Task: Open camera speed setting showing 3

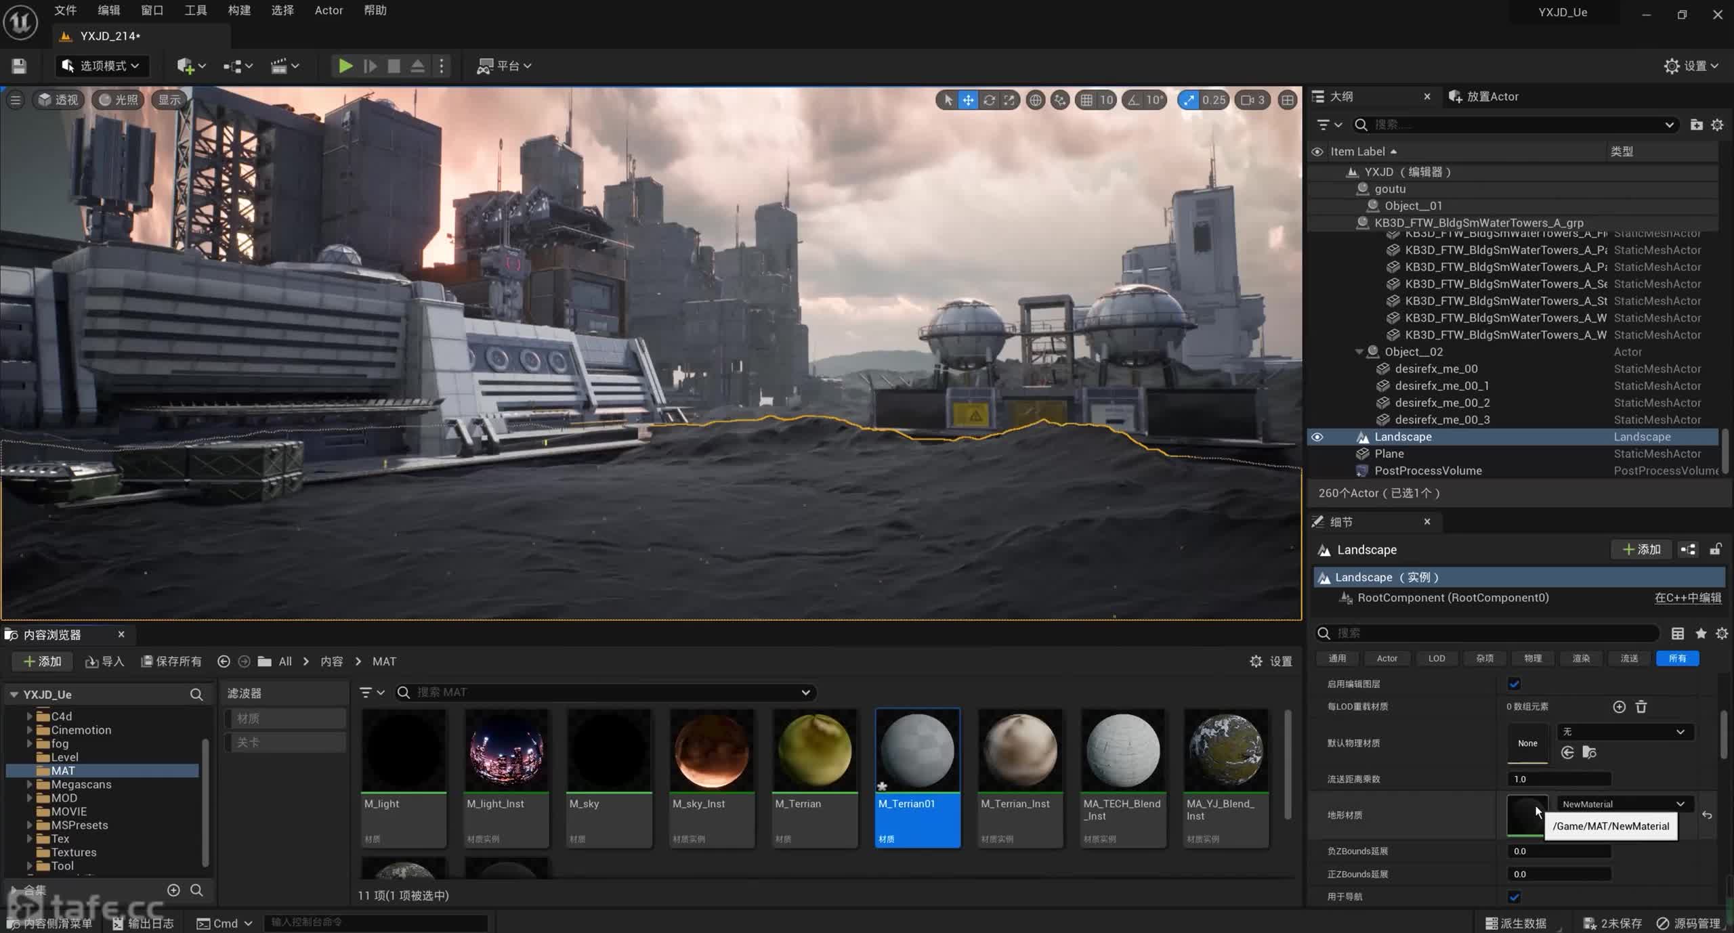Action: click(x=1252, y=100)
